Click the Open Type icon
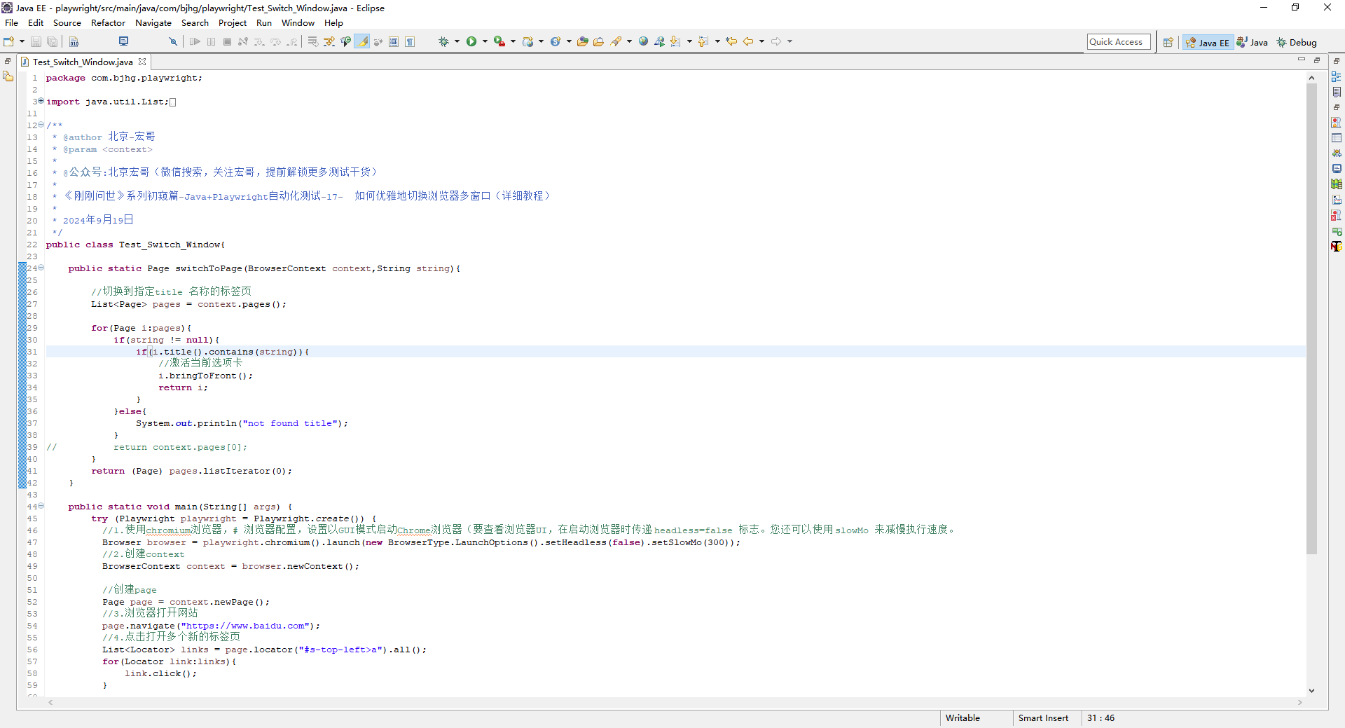The image size is (1345, 728). click(x=582, y=42)
